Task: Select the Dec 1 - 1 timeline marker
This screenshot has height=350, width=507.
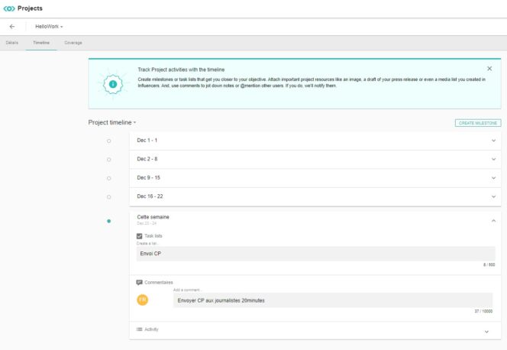Action: click(x=108, y=141)
